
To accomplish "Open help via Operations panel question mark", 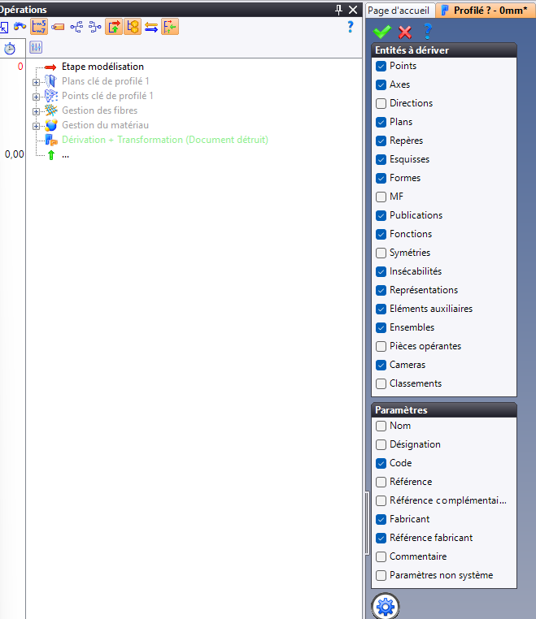I will click(351, 27).
